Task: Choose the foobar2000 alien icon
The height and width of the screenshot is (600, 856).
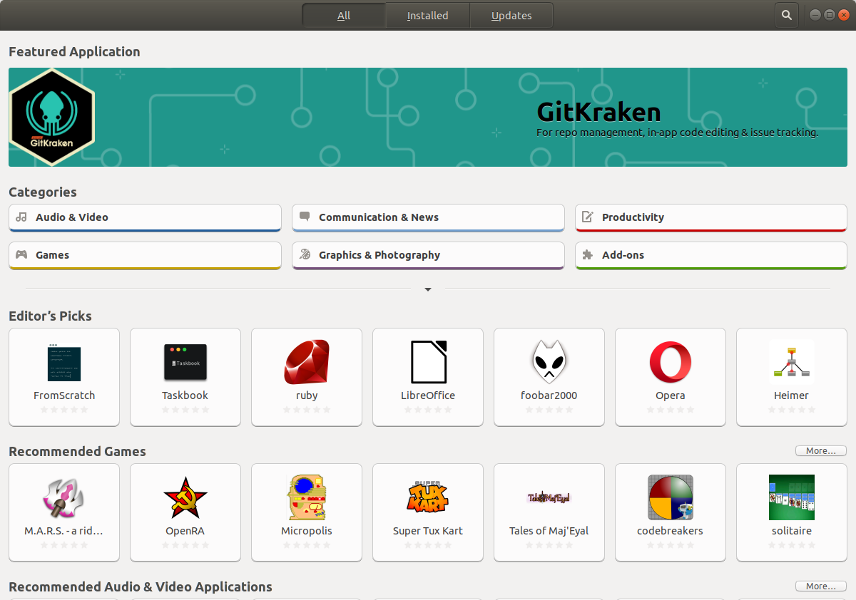Action: pos(549,362)
